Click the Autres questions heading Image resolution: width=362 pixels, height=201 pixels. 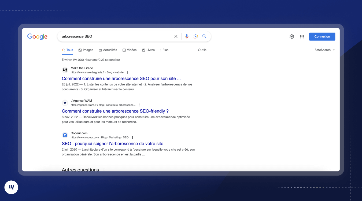(80, 169)
